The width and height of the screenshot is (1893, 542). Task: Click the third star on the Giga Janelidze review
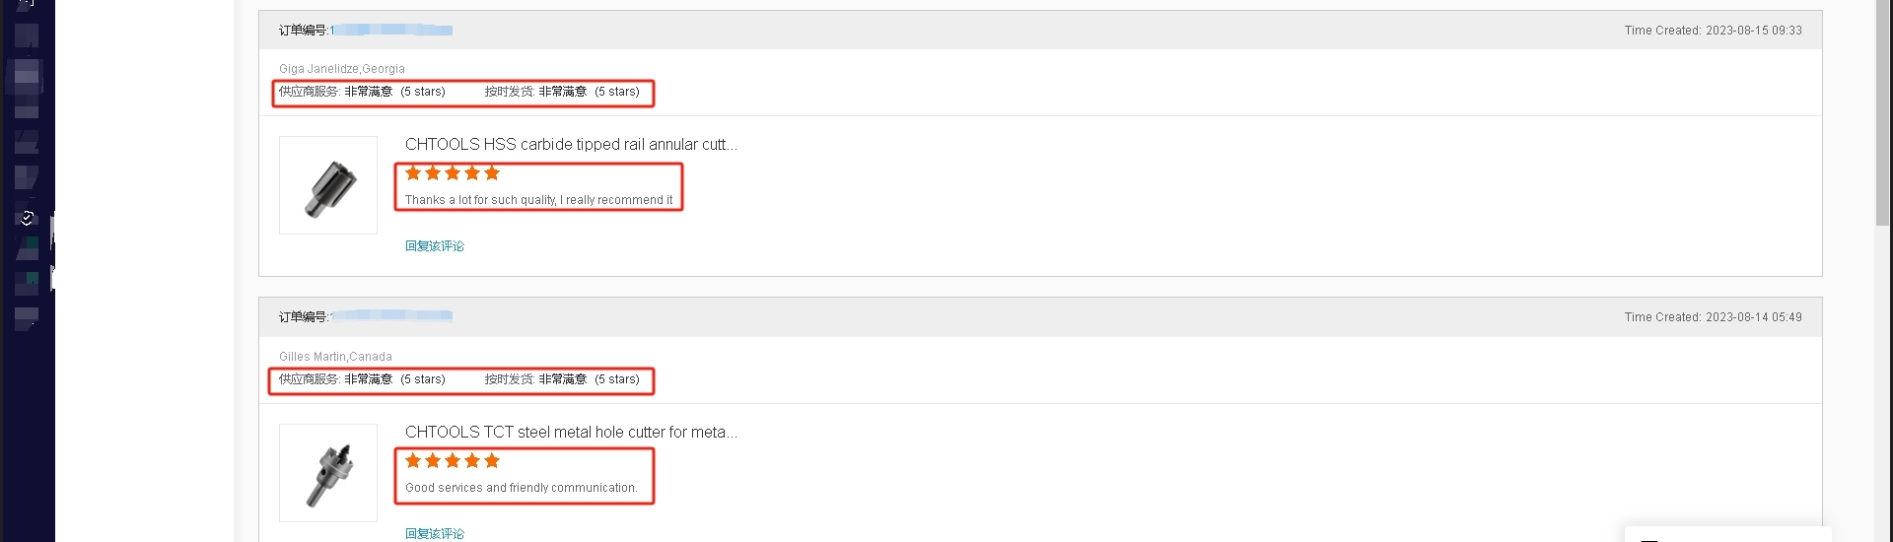point(453,173)
